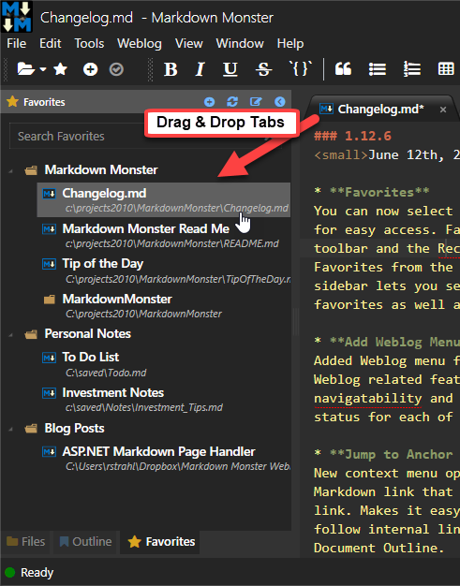
Task: Click the add favorite plus icon
Action: click(x=210, y=102)
